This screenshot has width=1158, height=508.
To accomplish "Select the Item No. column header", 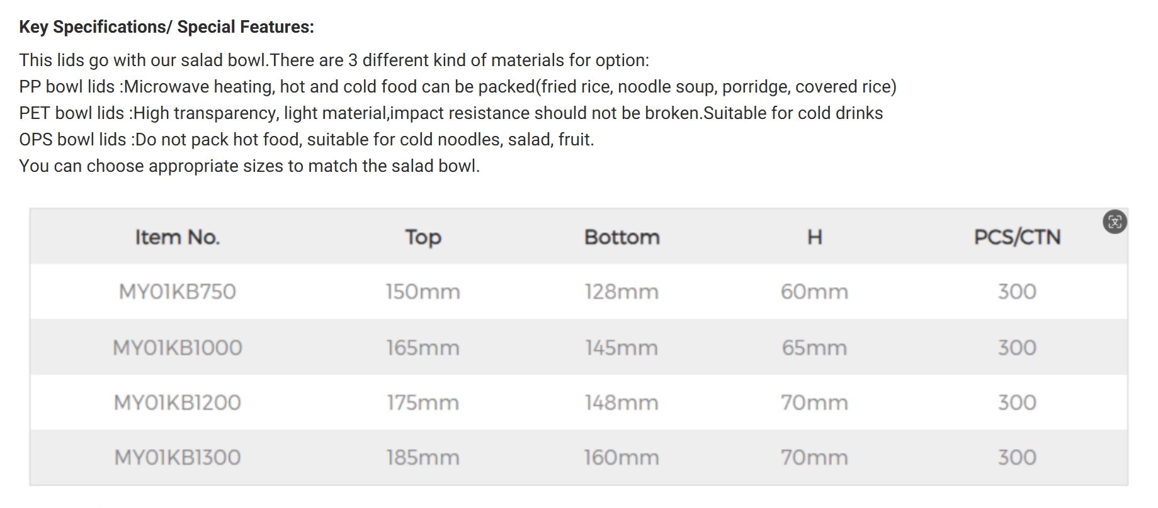I will [178, 237].
